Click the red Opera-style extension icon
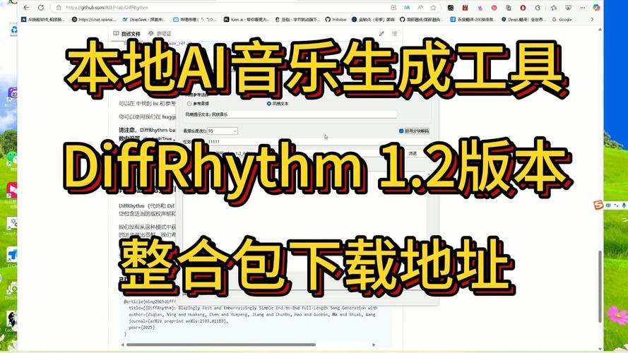628x353 pixels. pos(523,7)
